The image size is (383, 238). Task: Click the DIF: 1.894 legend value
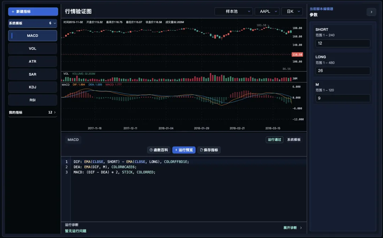pos(79,85)
